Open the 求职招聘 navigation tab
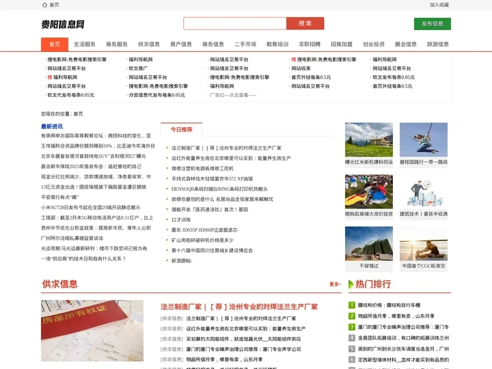 tap(310, 44)
